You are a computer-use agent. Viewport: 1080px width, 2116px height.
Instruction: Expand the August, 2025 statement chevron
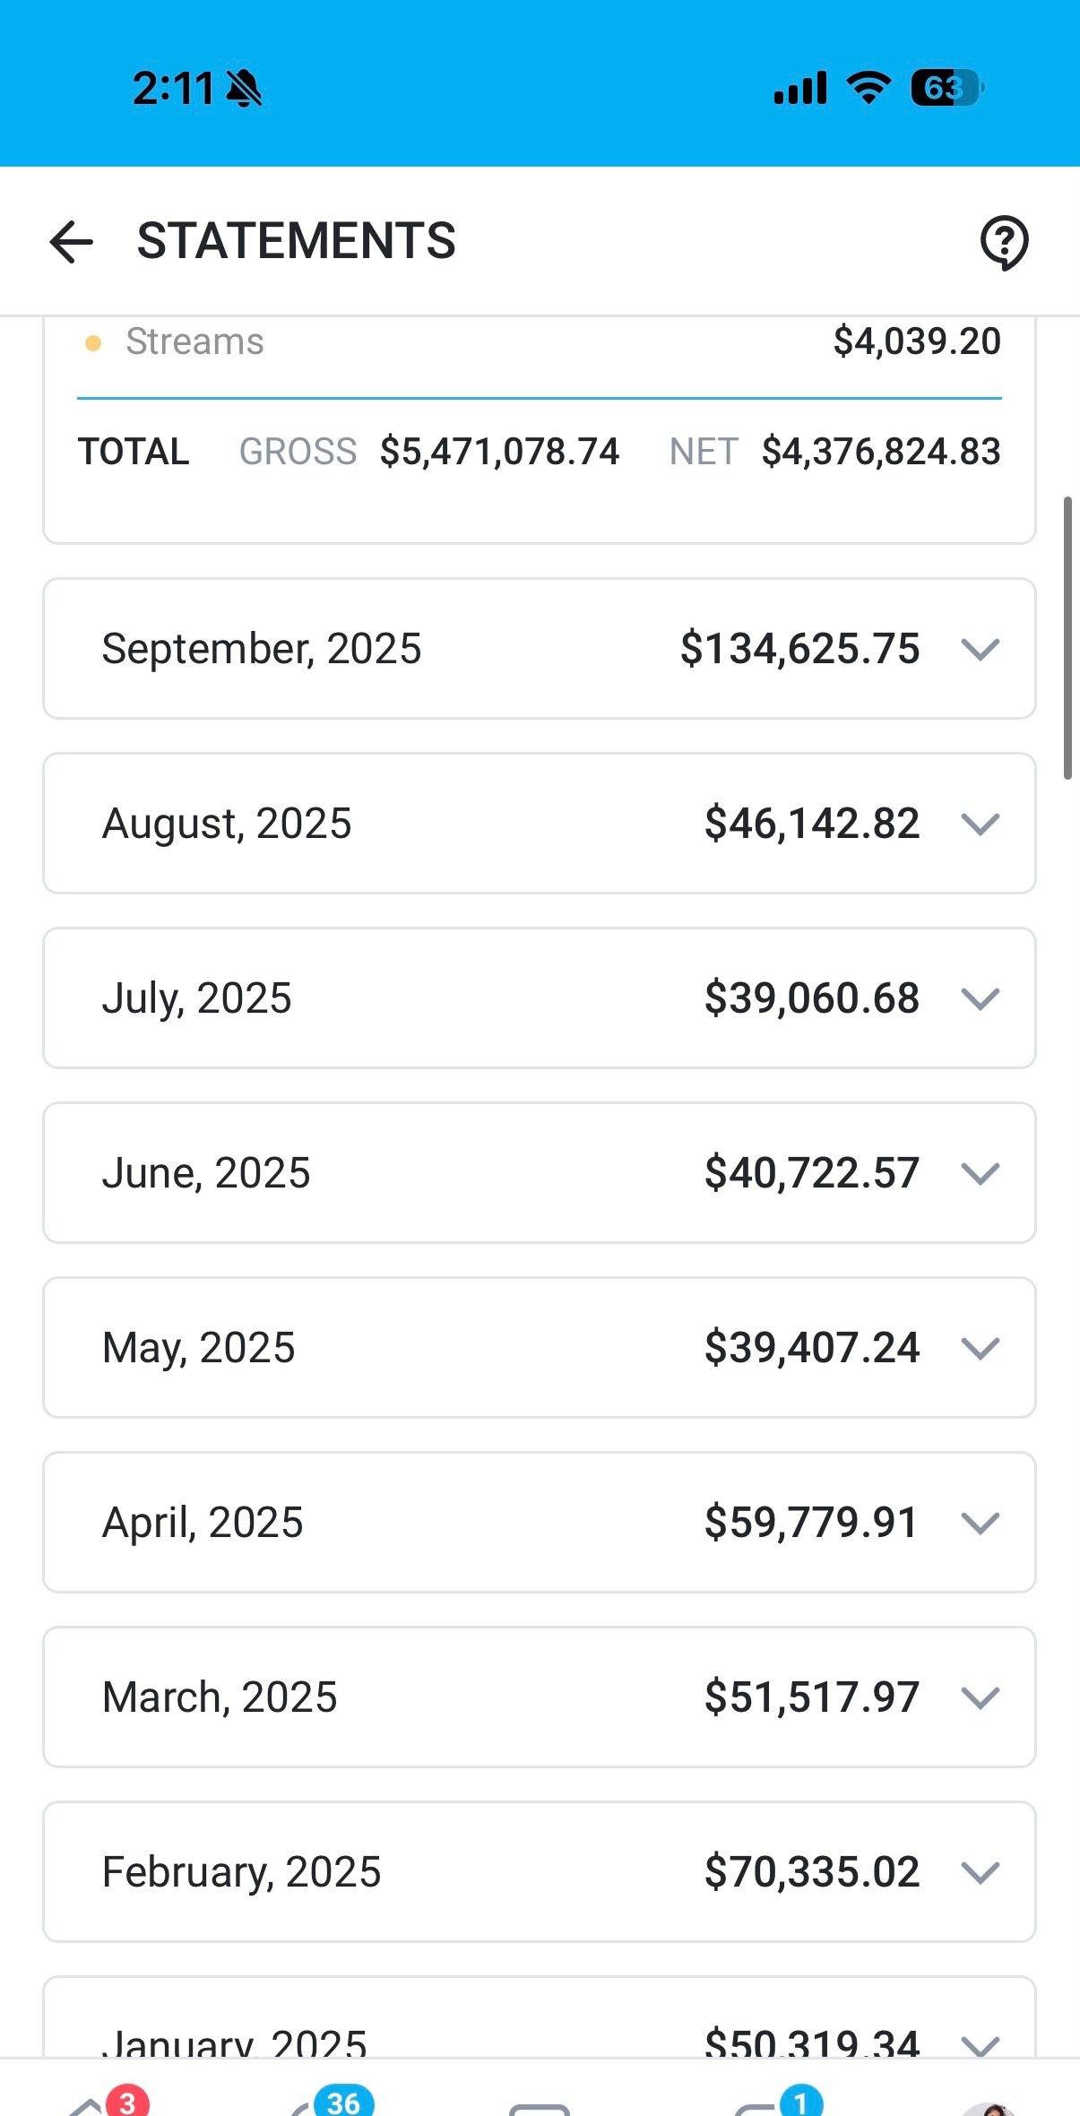click(x=980, y=824)
